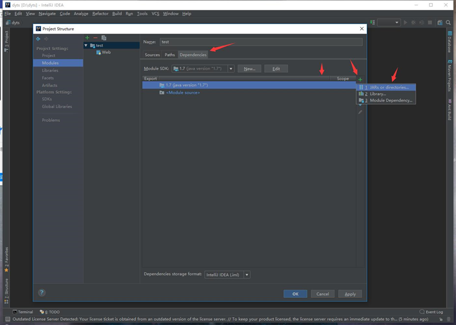Toggle tool window bars icon in status bar
The image size is (456, 325).
pyautogui.click(x=8, y=319)
